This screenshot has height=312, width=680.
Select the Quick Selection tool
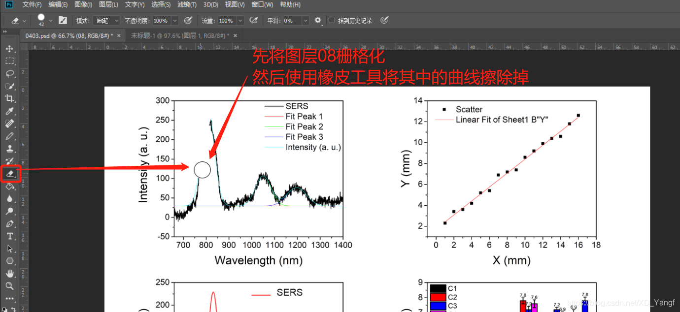click(x=9, y=86)
